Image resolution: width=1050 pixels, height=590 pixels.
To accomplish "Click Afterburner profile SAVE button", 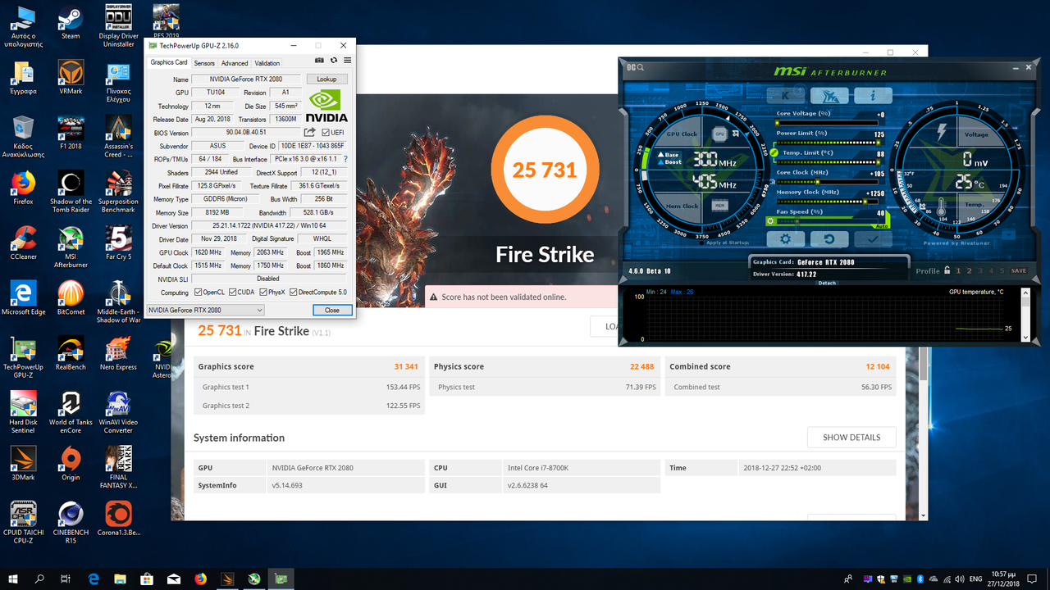I will coord(1018,270).
